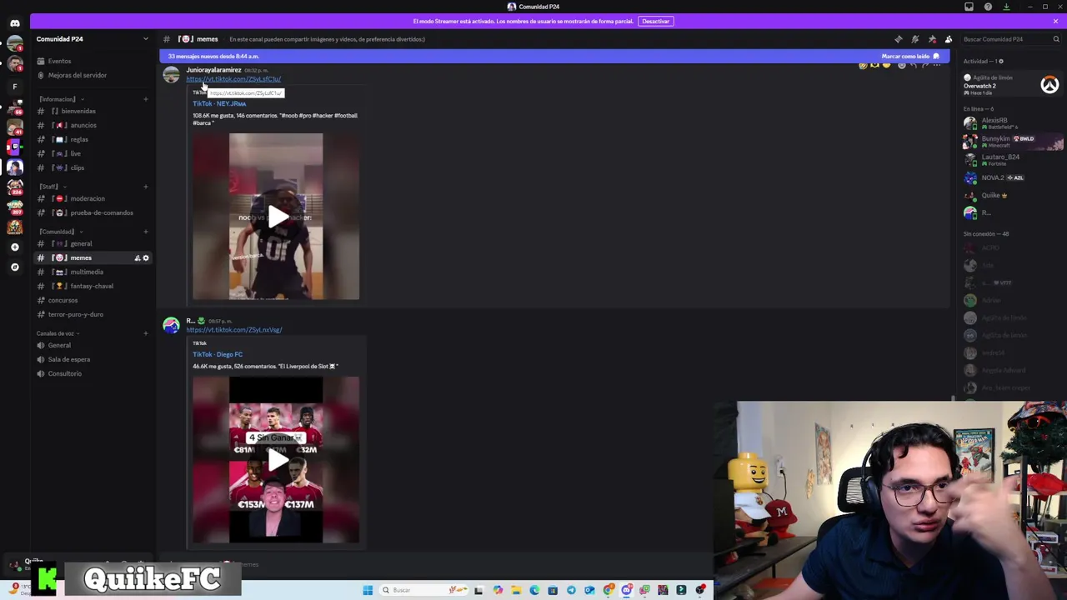Go to concursos channel
Viewport: 1067px width, 600px height.
tap(93, 300)
